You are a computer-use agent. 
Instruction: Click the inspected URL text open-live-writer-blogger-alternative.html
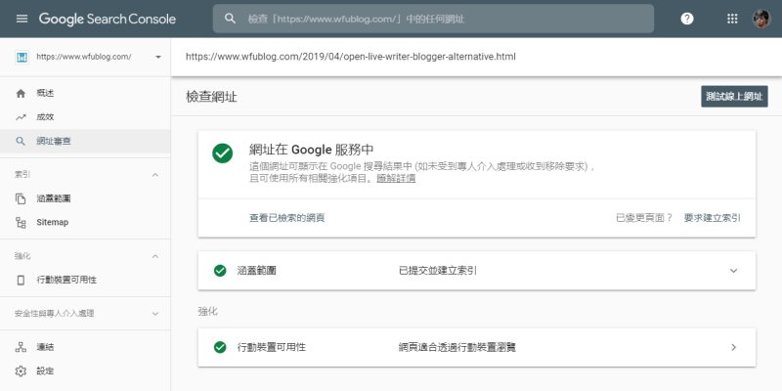pos(351,57)
